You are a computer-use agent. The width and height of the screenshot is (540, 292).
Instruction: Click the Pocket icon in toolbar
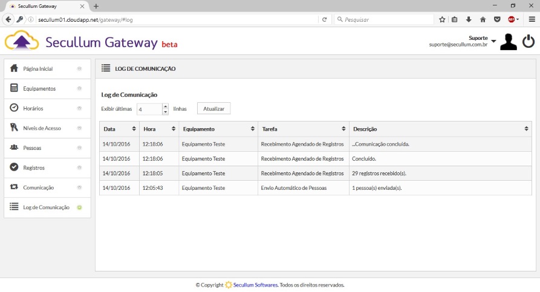click(x=496, y=19)
